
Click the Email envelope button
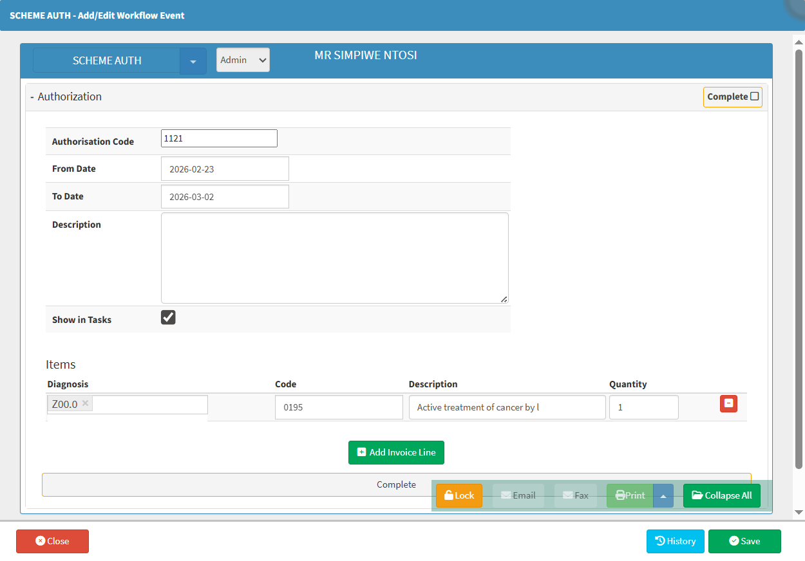click(518, 495)
